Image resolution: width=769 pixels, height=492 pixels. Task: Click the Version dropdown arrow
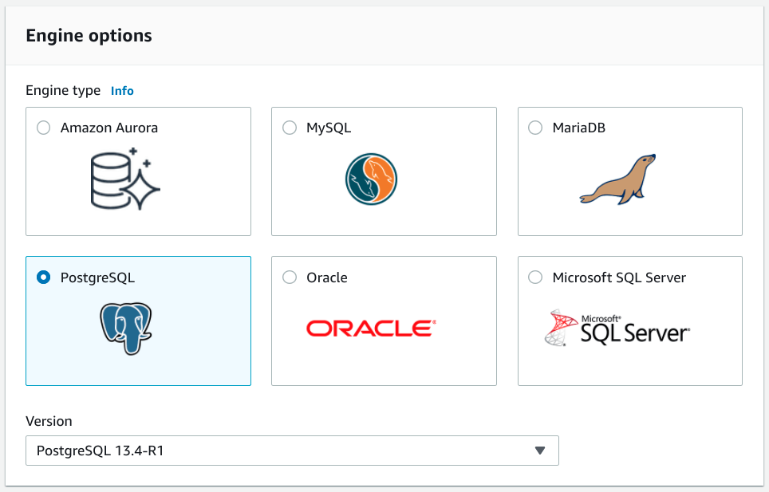coord(540,451)
